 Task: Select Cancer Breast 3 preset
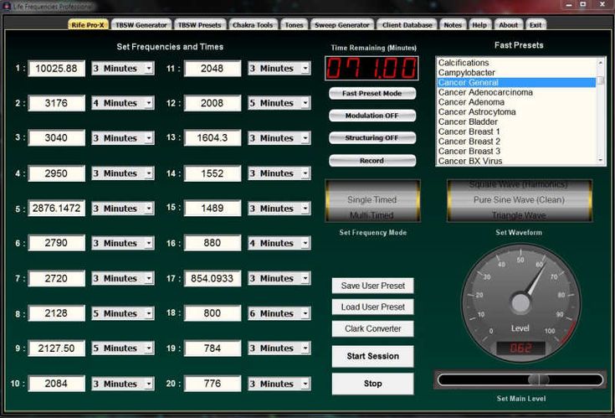pos(516,151)
